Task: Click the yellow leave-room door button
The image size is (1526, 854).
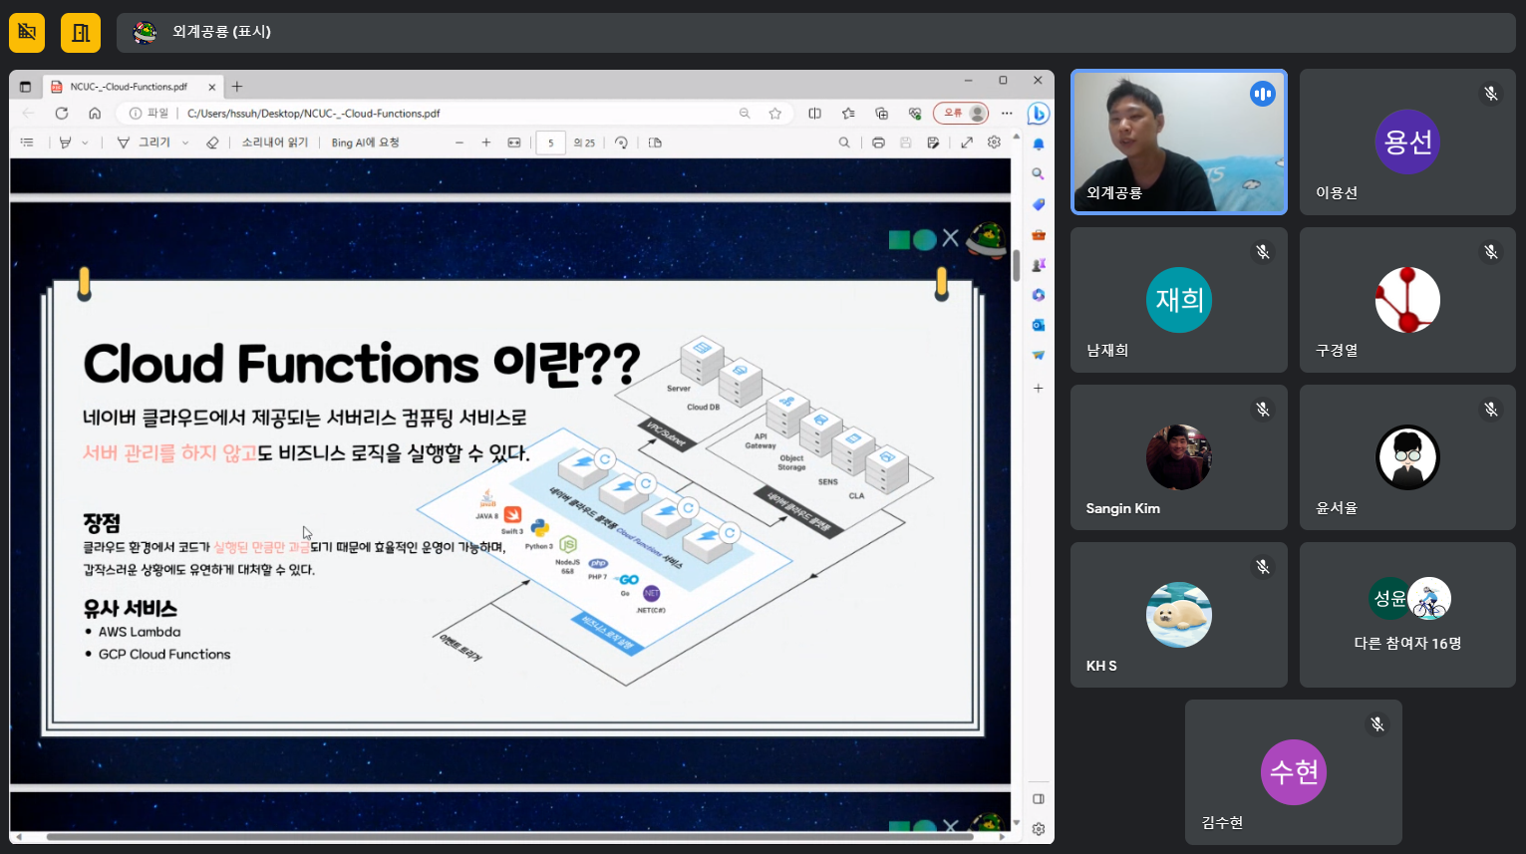Action: [81, 33]
